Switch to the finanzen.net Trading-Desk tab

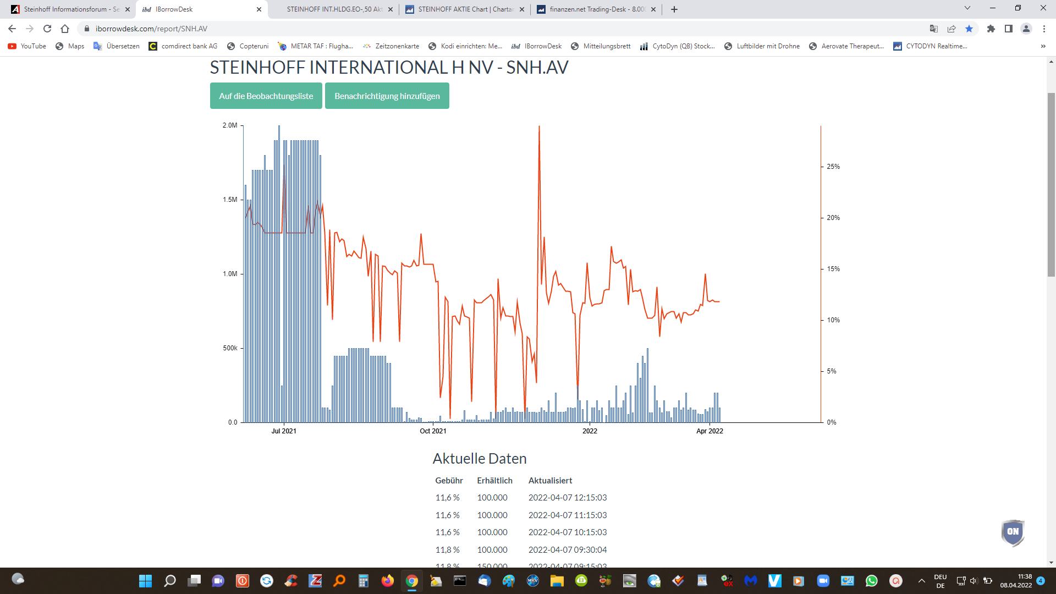point(597,9)
